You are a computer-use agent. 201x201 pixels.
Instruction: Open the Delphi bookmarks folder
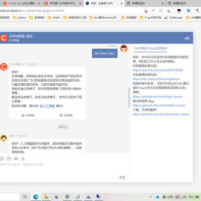click(x=54, y=18)
